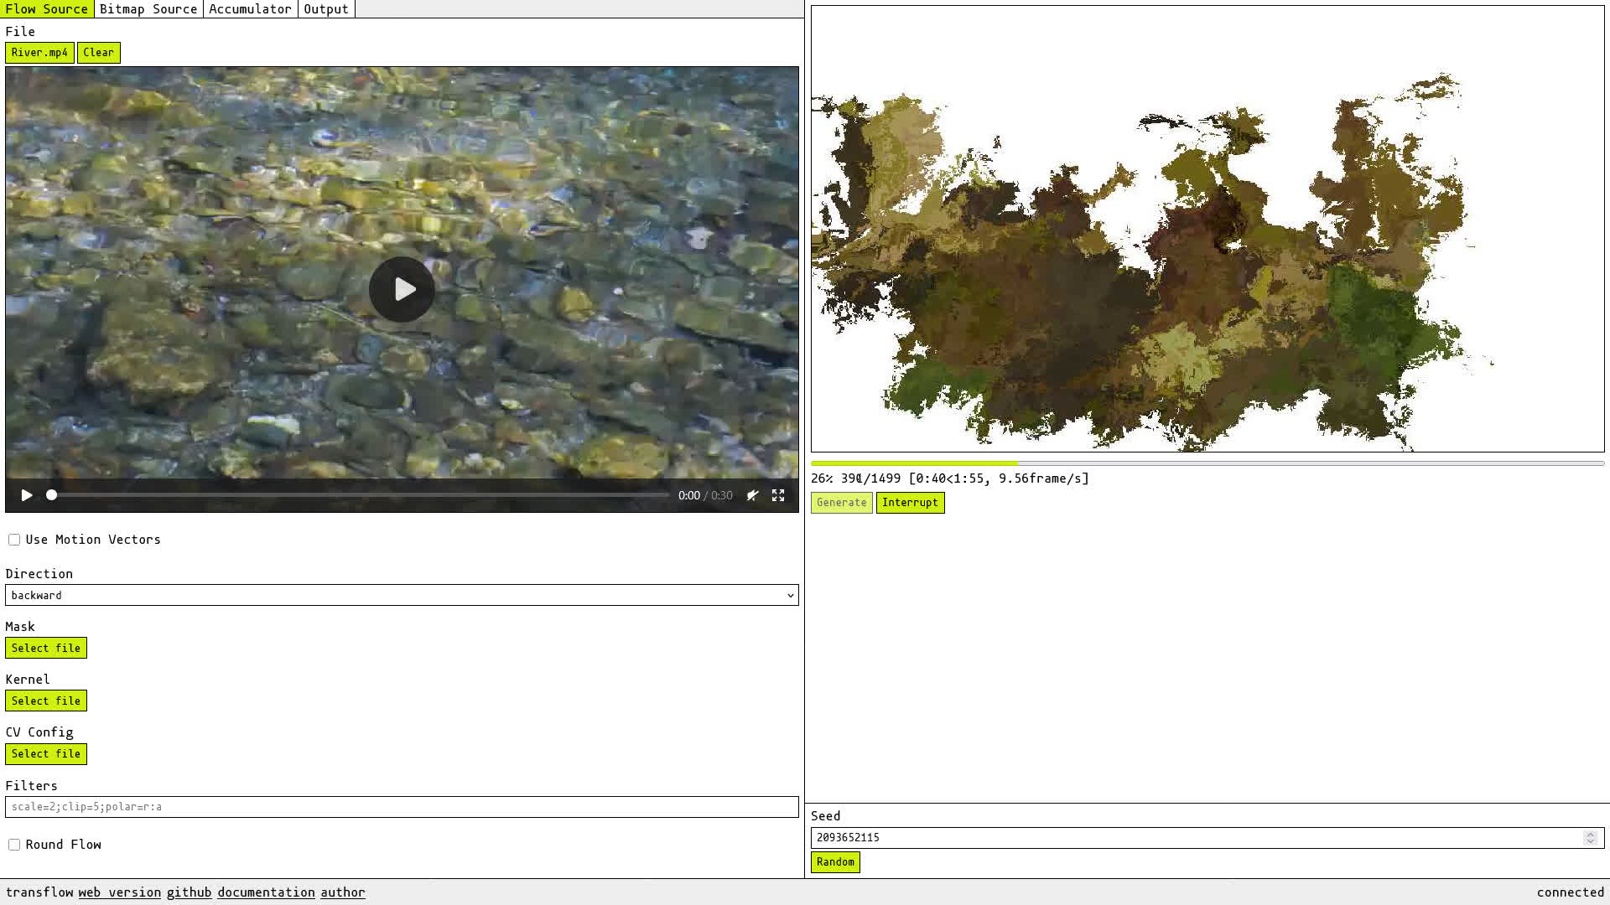Toggle the Round Flow checkbox
Screen dimensions: 1610x905
[14, 845]
